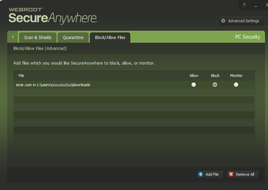This screenshot has height=190, width=268.
Task: Set eicar.com to Monitor
Action: click(236, 84)
